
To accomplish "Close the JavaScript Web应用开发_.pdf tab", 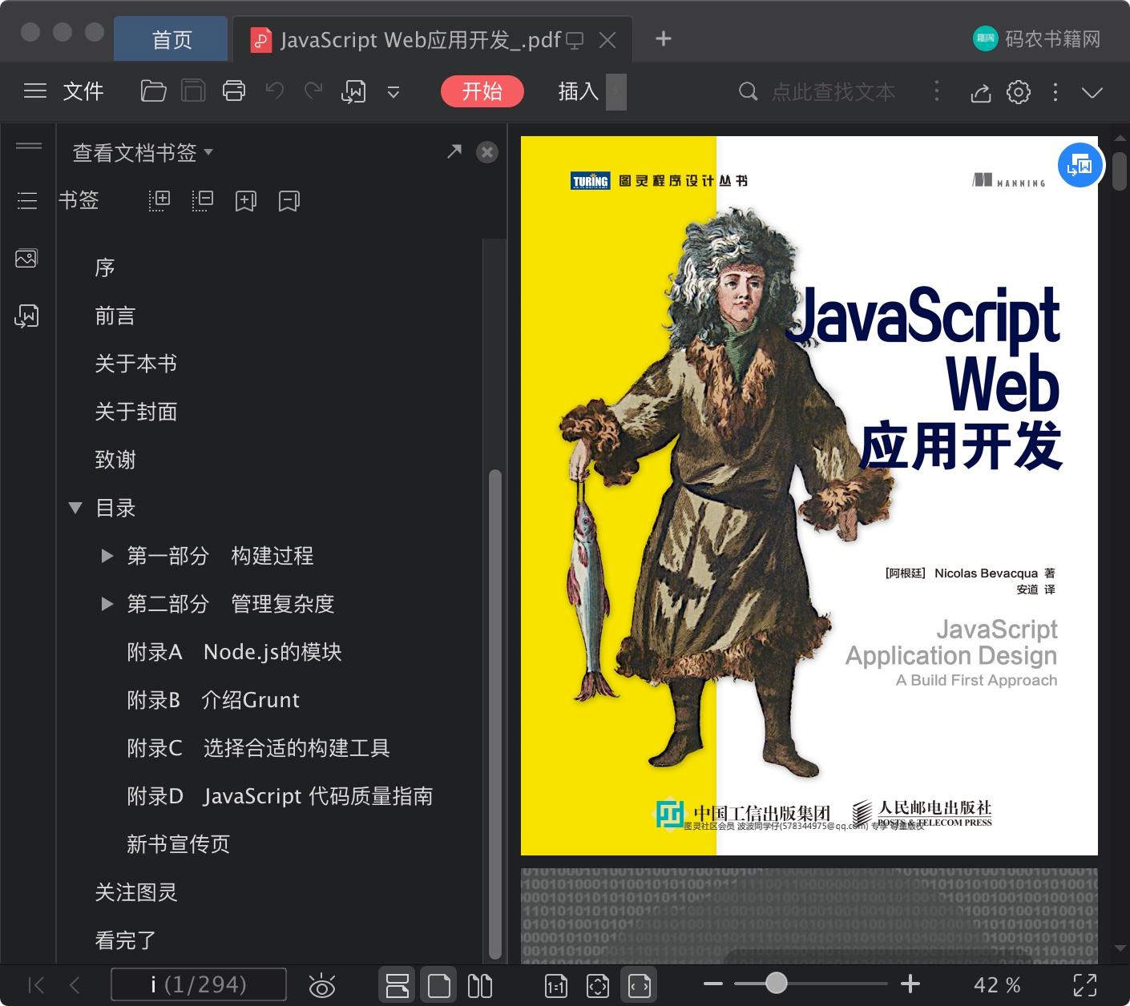I will [x=607, y=40].
